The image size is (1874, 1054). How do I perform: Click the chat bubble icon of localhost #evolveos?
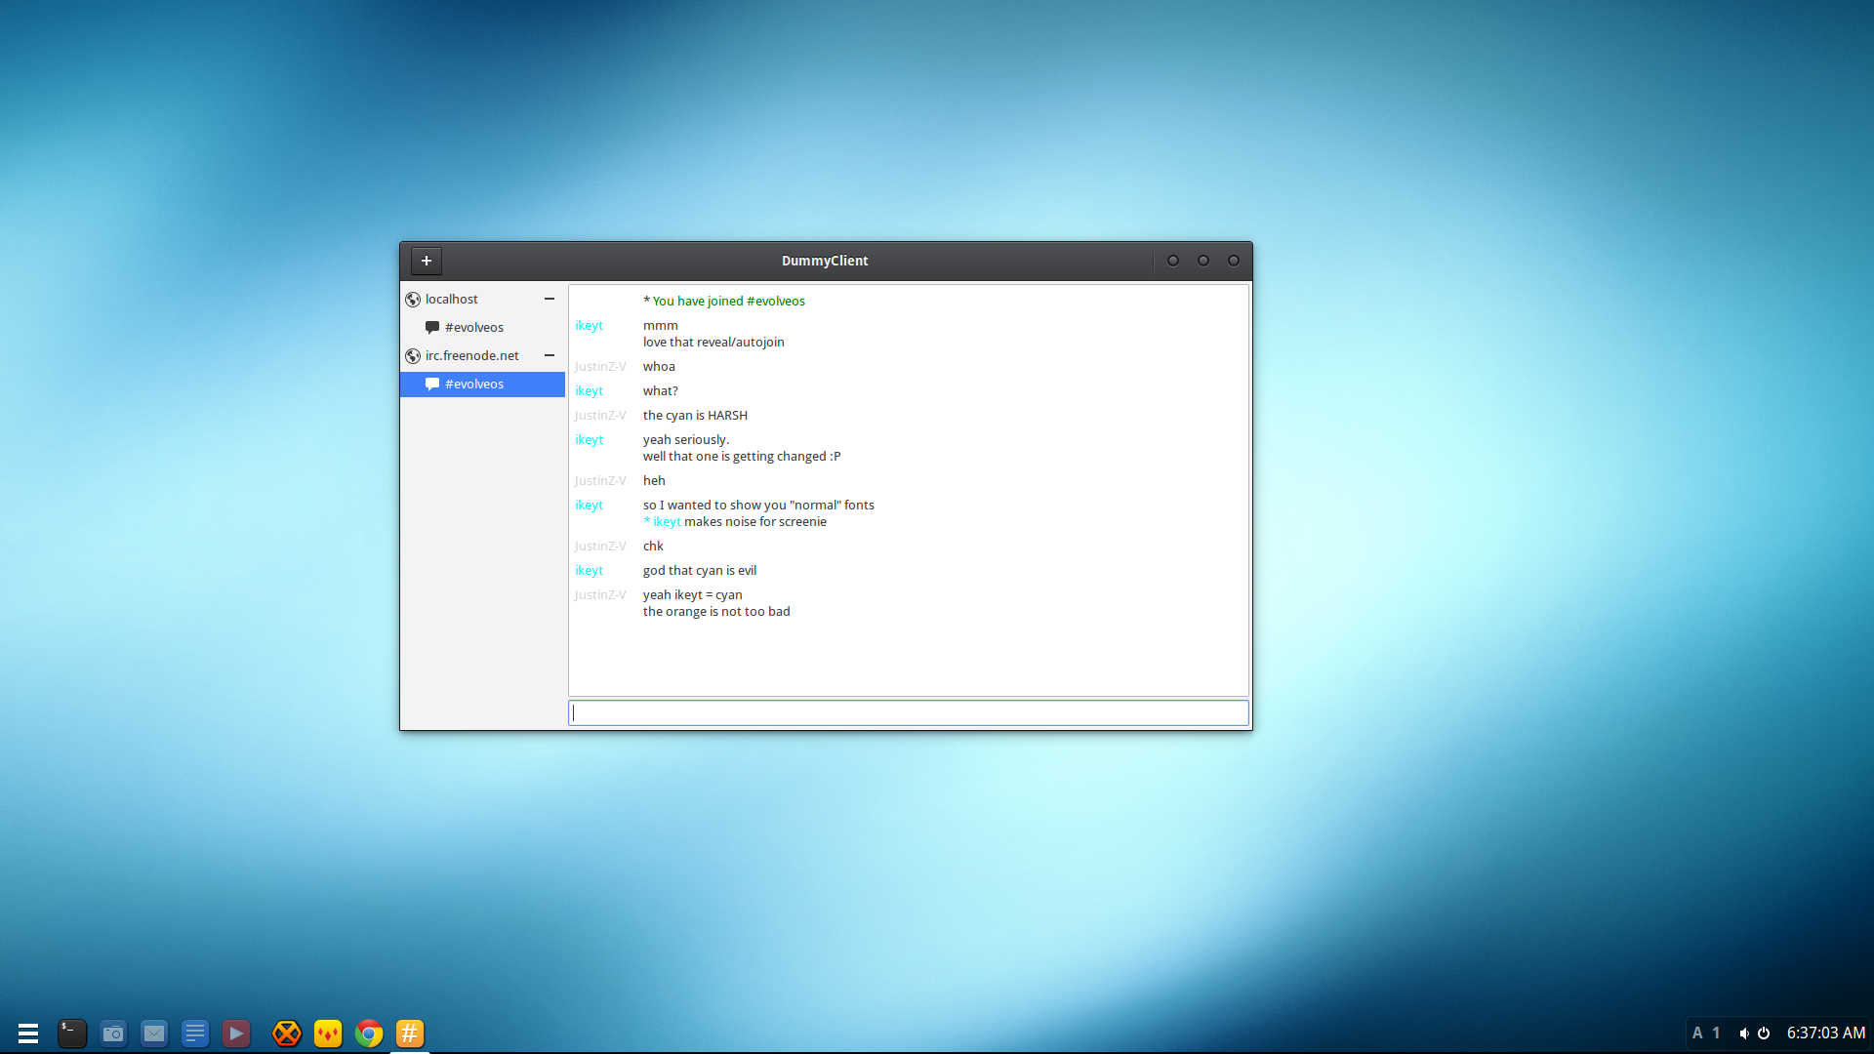tap(432, 328)
